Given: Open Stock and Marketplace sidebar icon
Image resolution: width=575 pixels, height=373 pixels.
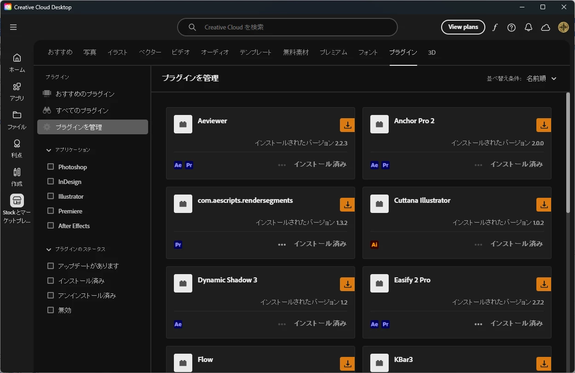Looking at the screenshot, I should [17, 201].
